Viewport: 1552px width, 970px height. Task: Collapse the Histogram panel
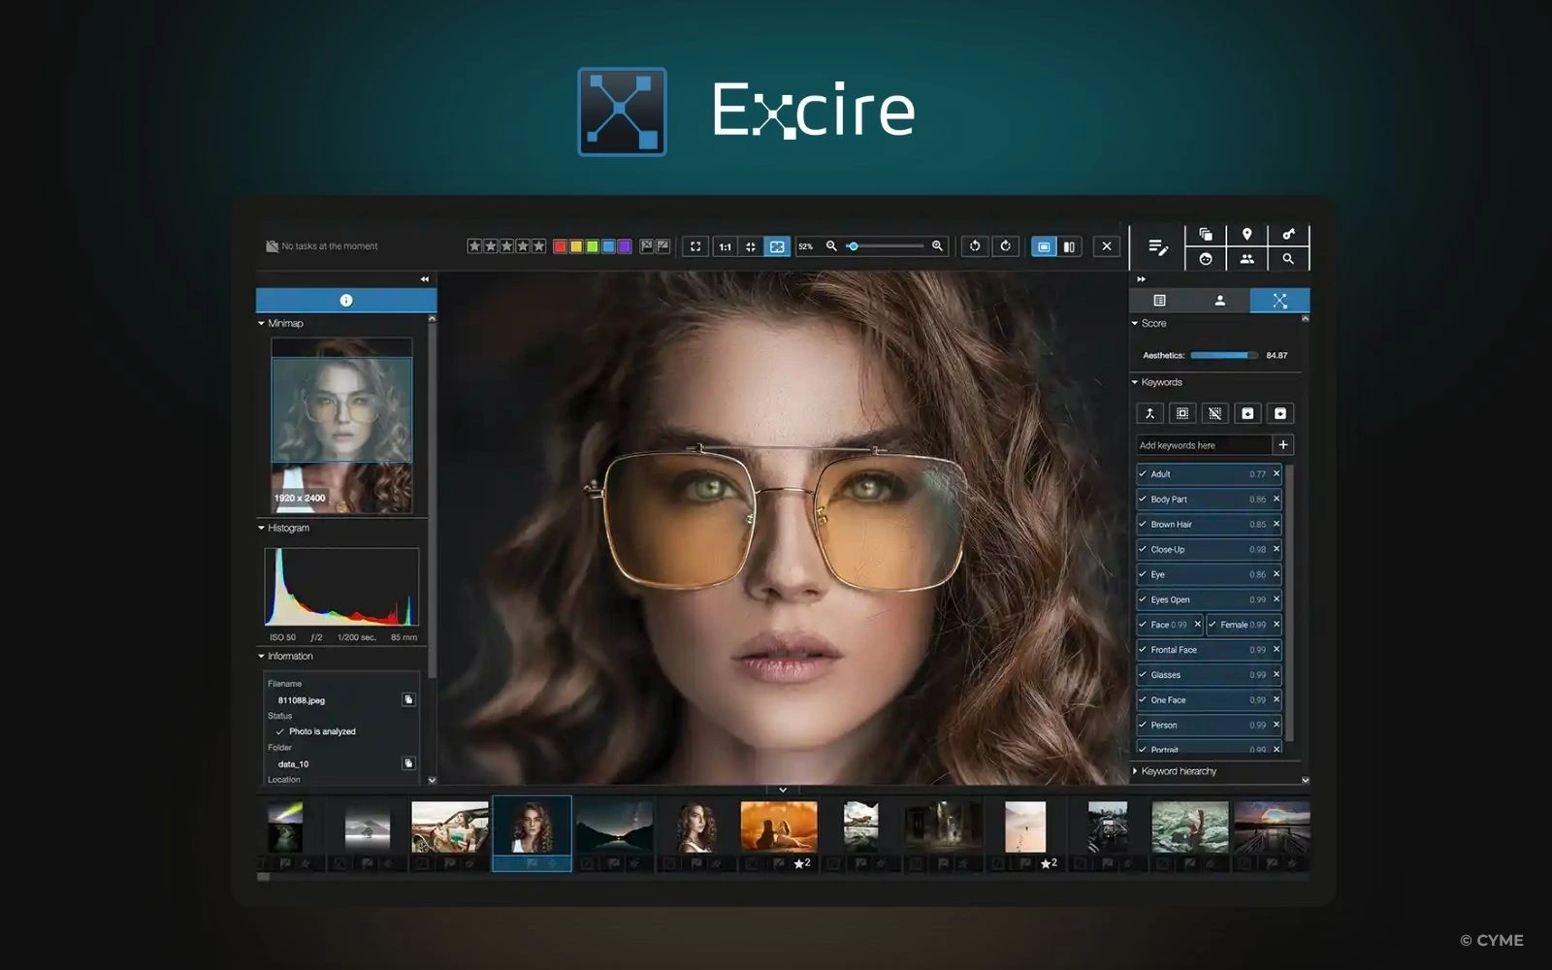pos(259,529)
